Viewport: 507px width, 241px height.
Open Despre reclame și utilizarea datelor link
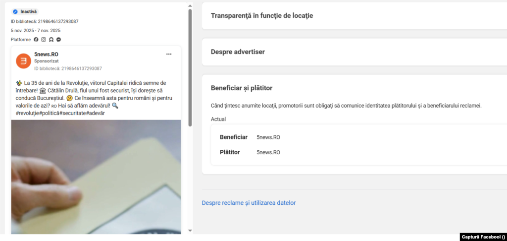[249, 203]
